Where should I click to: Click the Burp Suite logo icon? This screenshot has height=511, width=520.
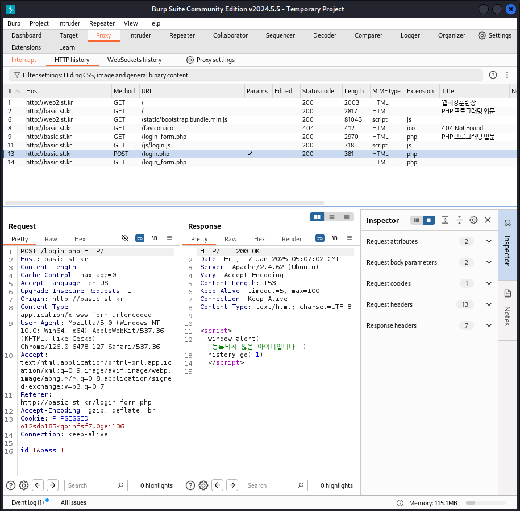[11, 9]
